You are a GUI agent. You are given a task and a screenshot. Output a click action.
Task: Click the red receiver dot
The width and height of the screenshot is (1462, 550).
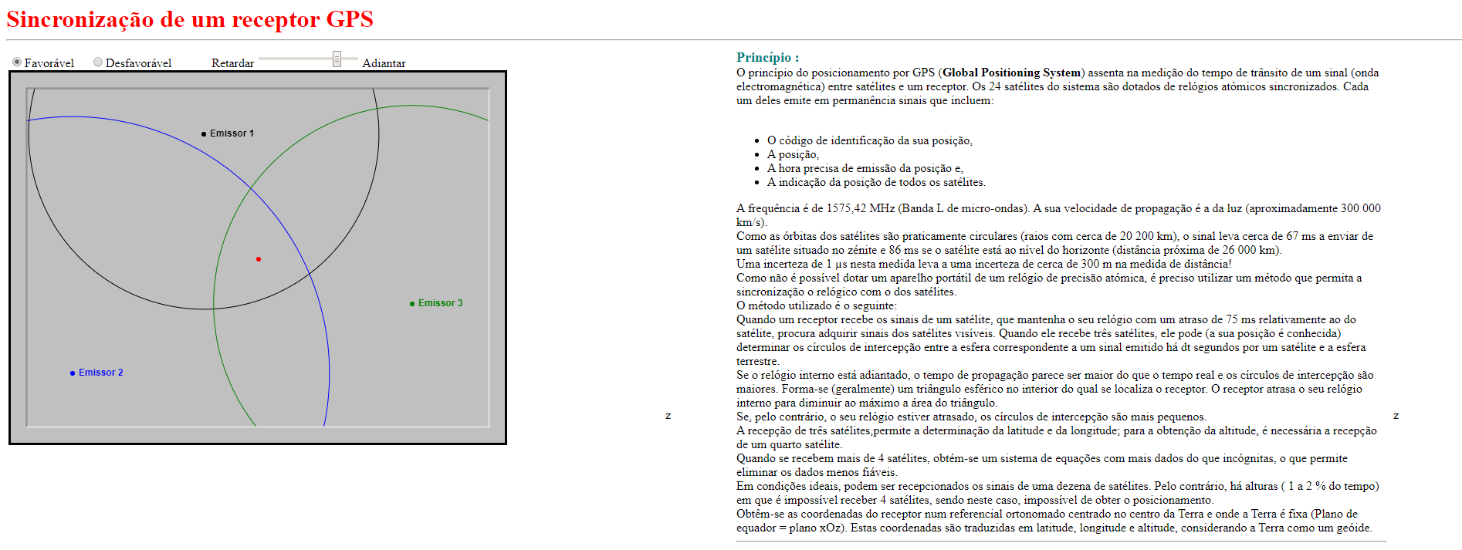[259, 259]
